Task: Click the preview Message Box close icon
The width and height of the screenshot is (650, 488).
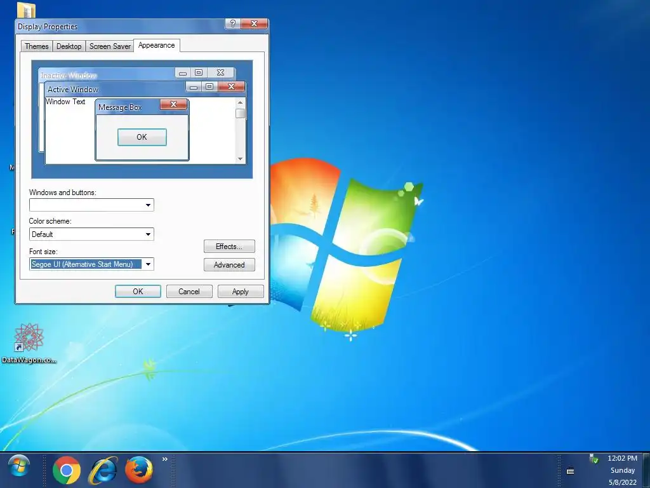Action: point(174,104)
